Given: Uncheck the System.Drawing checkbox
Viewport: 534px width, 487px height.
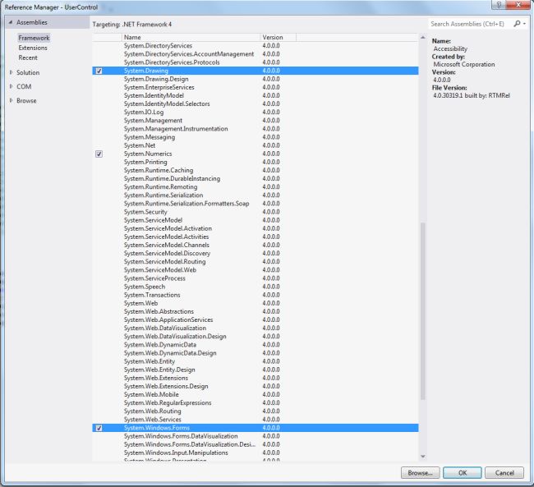Looking at the screenshot, I should click(99, 71).
